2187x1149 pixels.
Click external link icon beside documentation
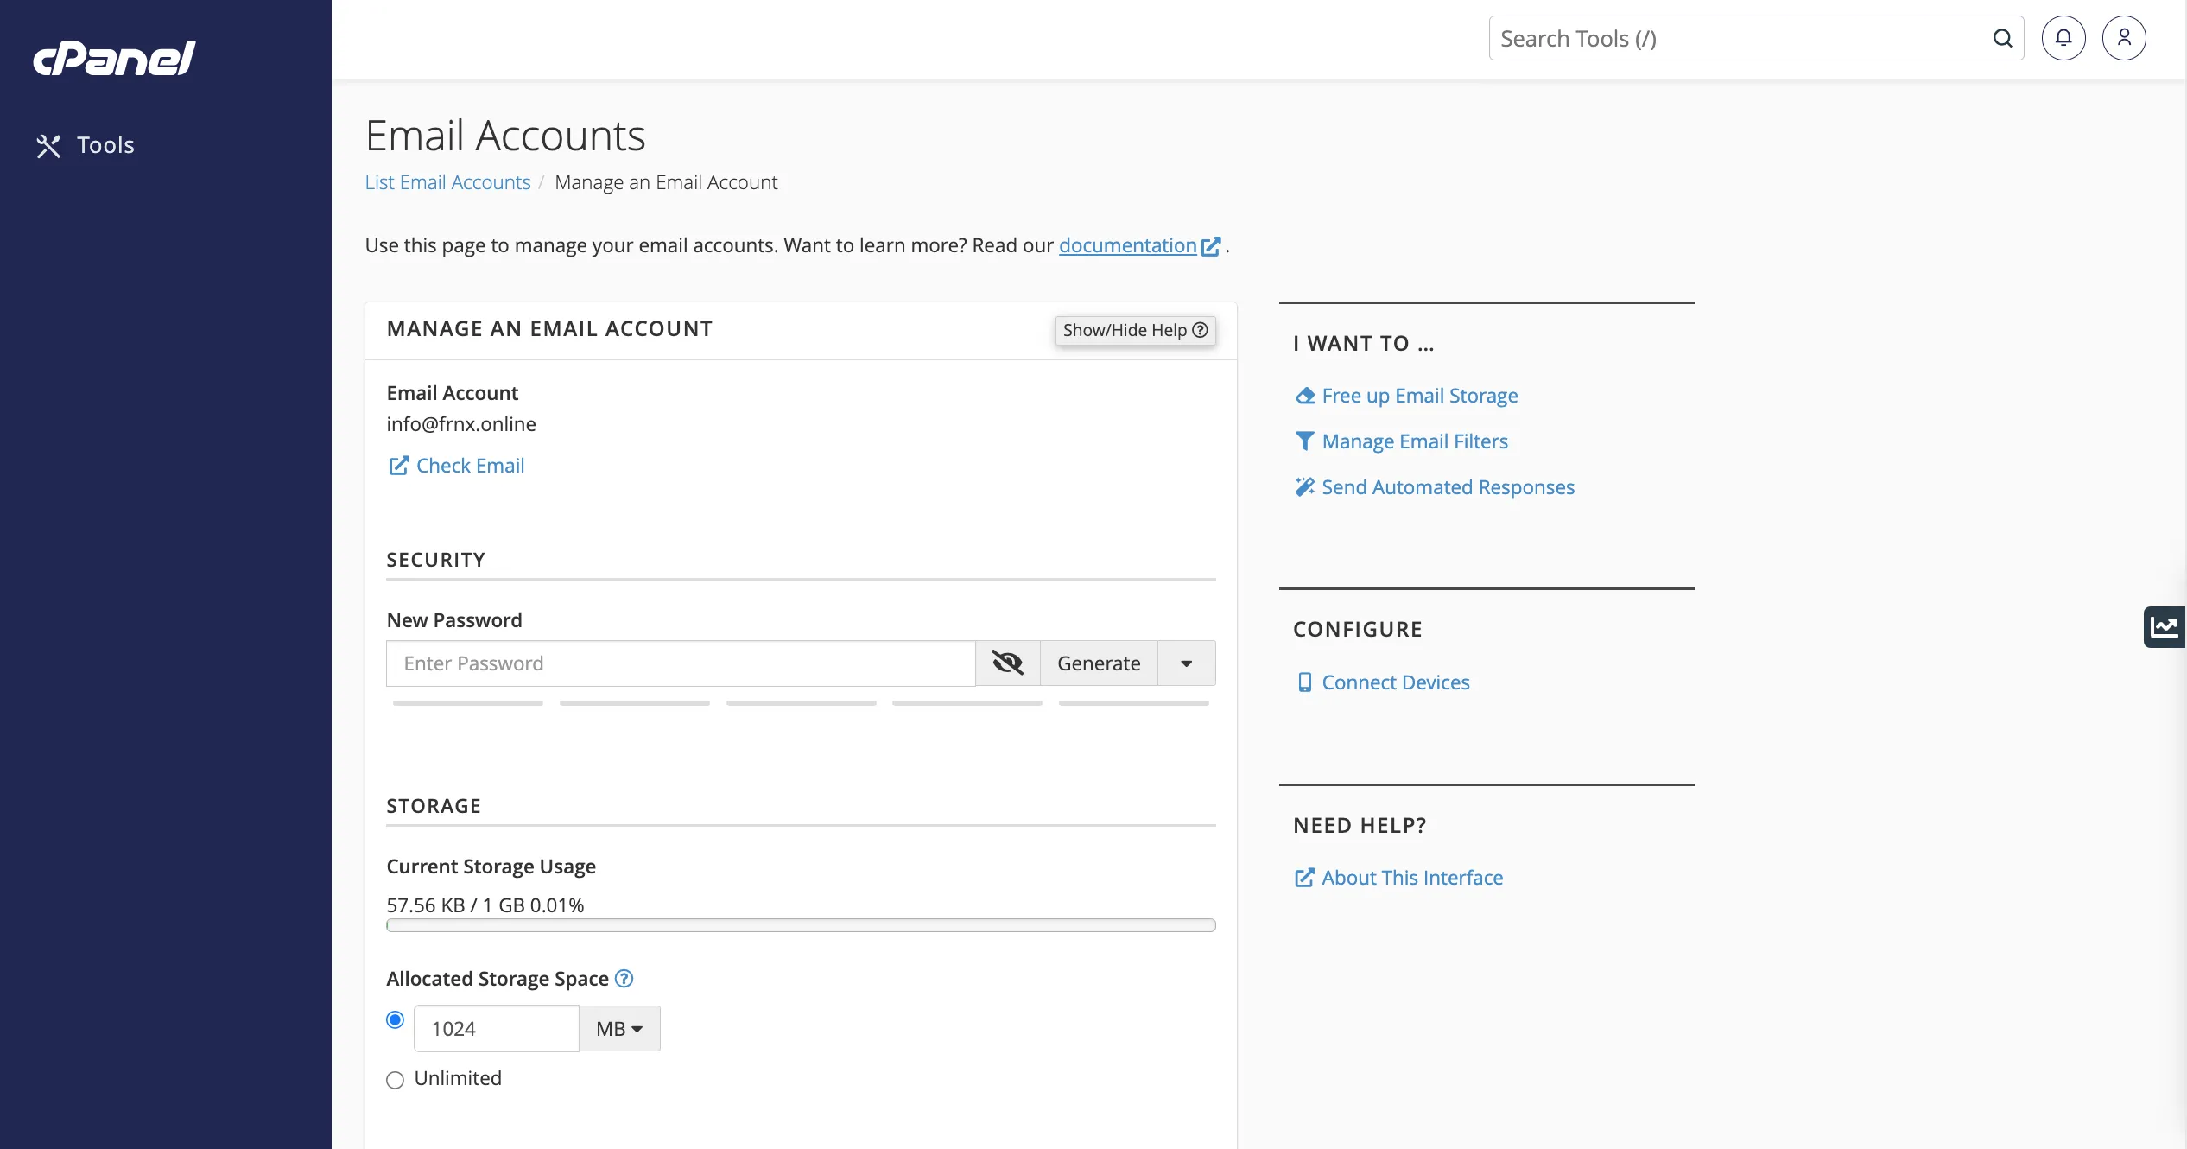pos(1211,246)
